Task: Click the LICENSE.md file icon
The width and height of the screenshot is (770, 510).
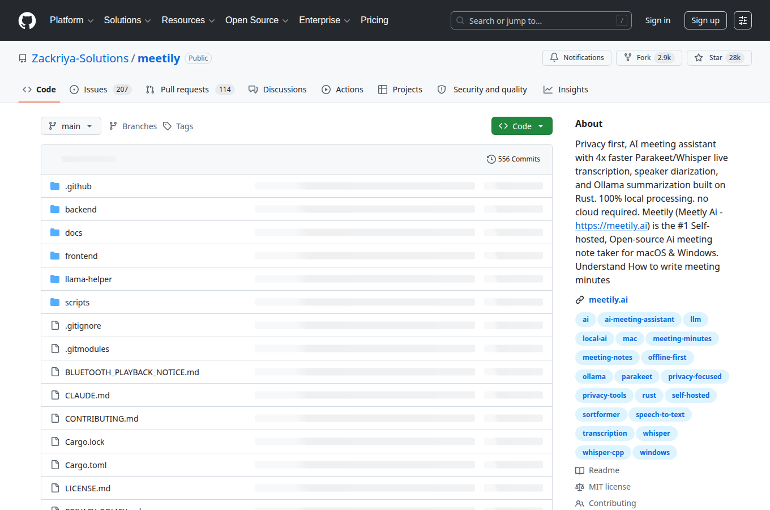Action: [55, 488]
